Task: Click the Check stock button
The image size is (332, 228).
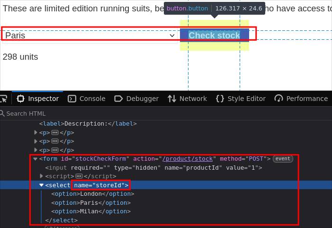Action: [x=214, y=35]
